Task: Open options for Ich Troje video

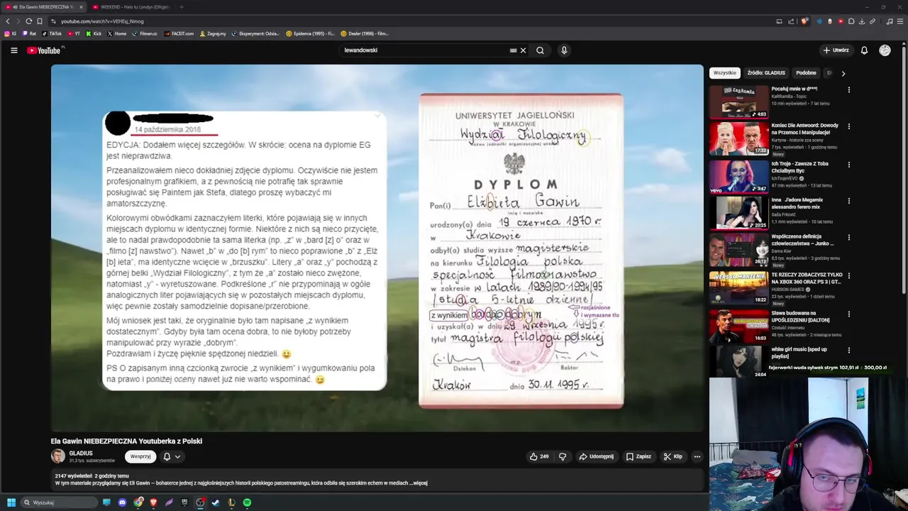Action: tap(848, 165)
